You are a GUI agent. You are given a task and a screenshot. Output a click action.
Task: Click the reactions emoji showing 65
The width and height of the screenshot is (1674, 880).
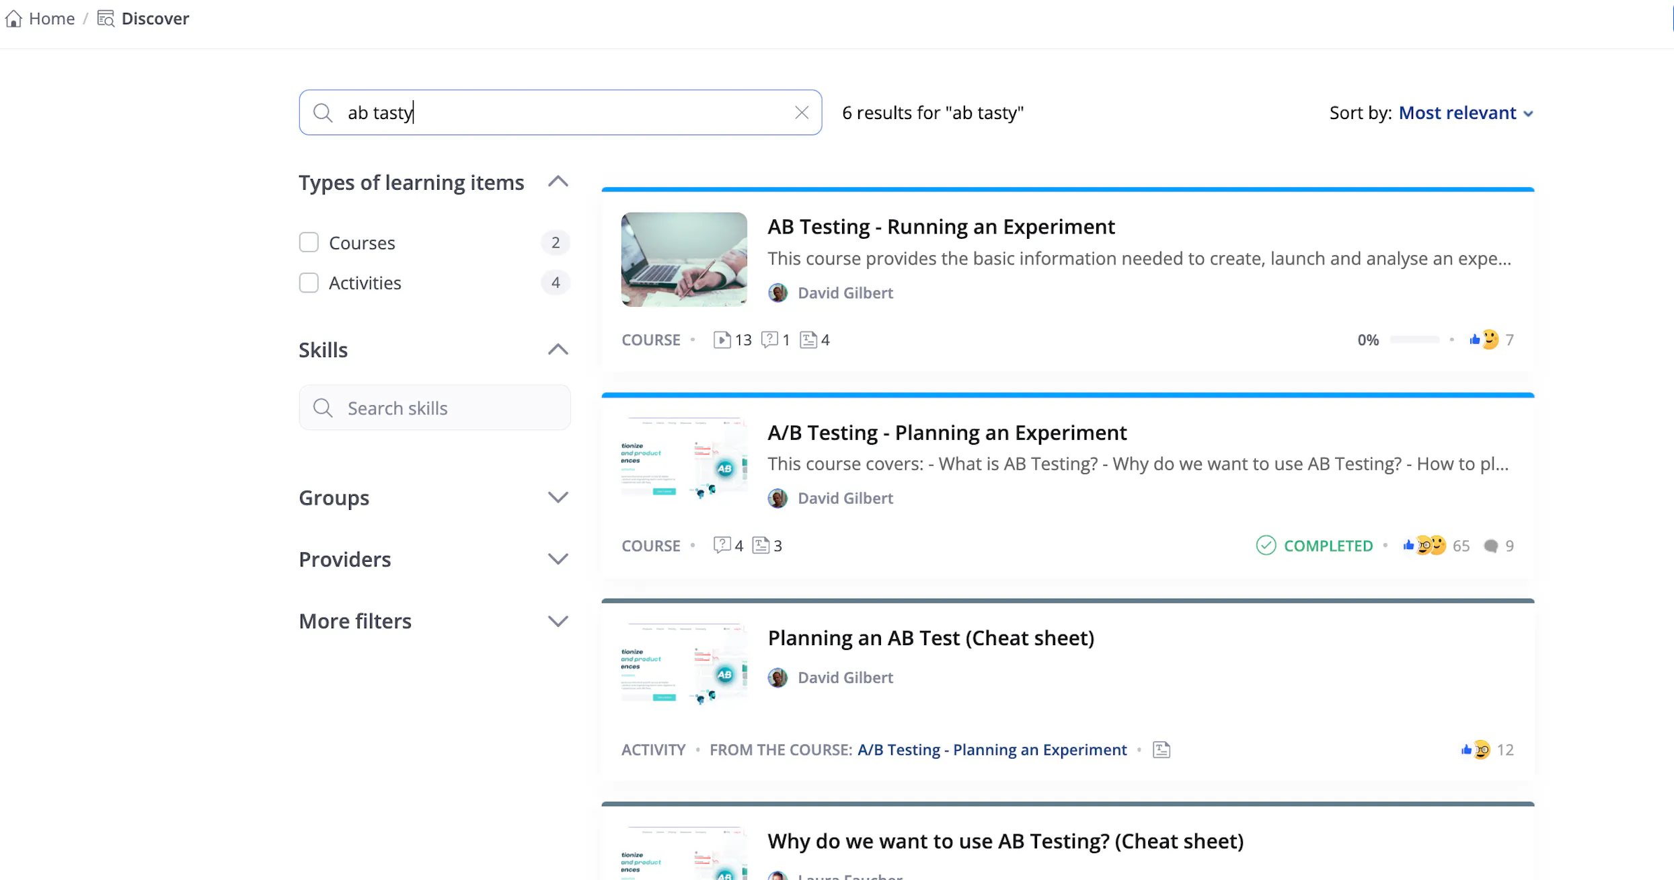pyautogui.click(x=1424, y=545)
